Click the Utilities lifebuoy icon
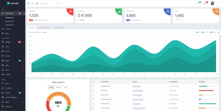The image size is (221, 111). 3,75
